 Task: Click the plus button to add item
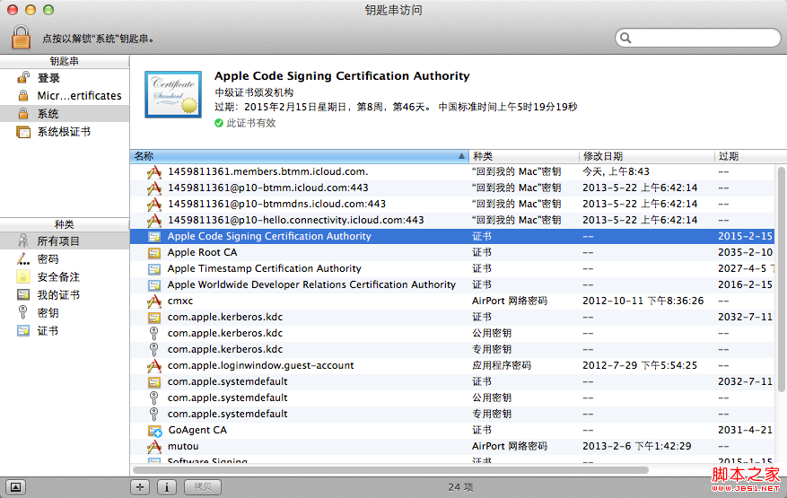[140, 487]
